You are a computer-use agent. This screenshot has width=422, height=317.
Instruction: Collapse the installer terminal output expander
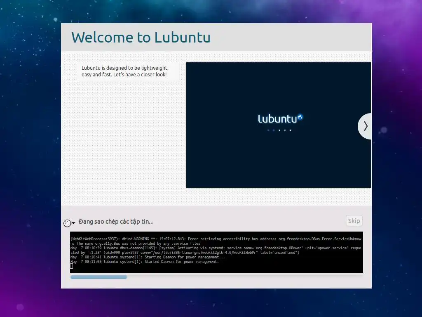73,223
